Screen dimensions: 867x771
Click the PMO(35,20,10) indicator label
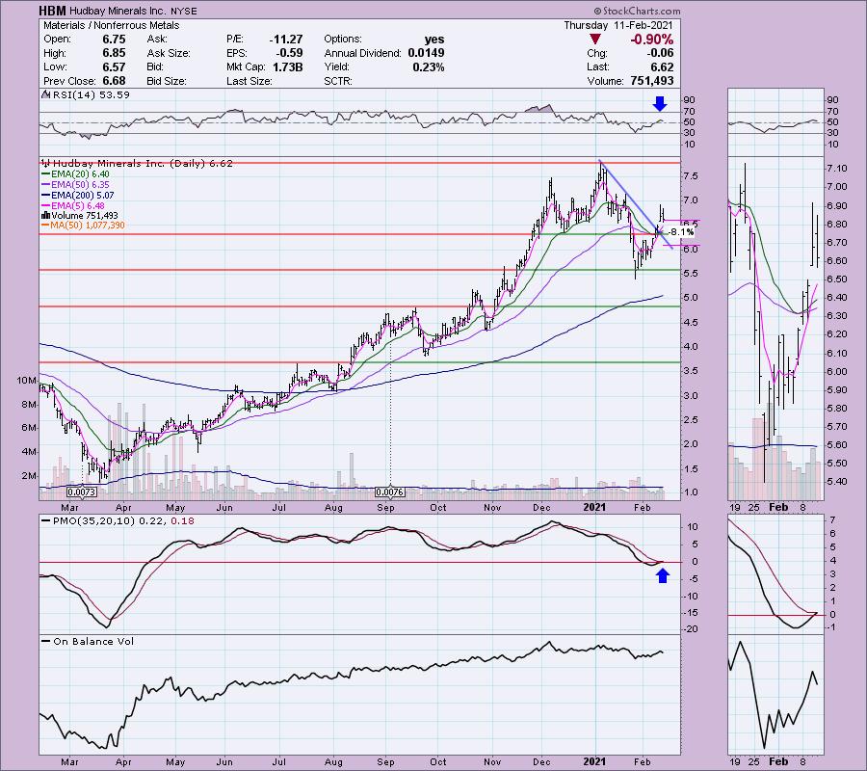(117, 520)
